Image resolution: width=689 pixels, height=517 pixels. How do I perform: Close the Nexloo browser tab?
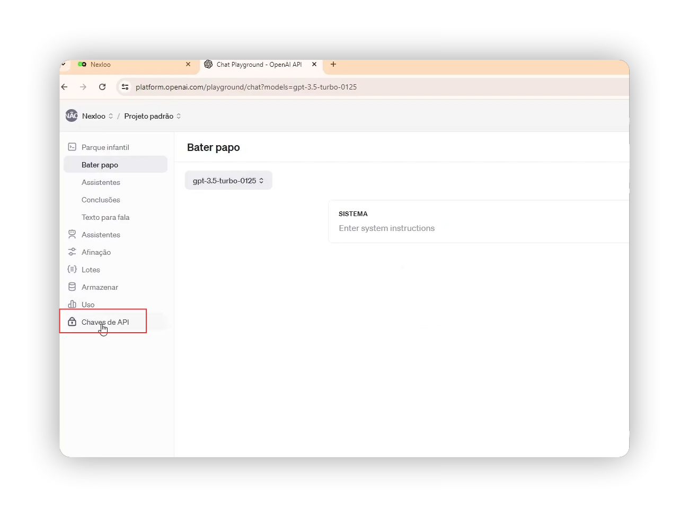tap(188, 64)
